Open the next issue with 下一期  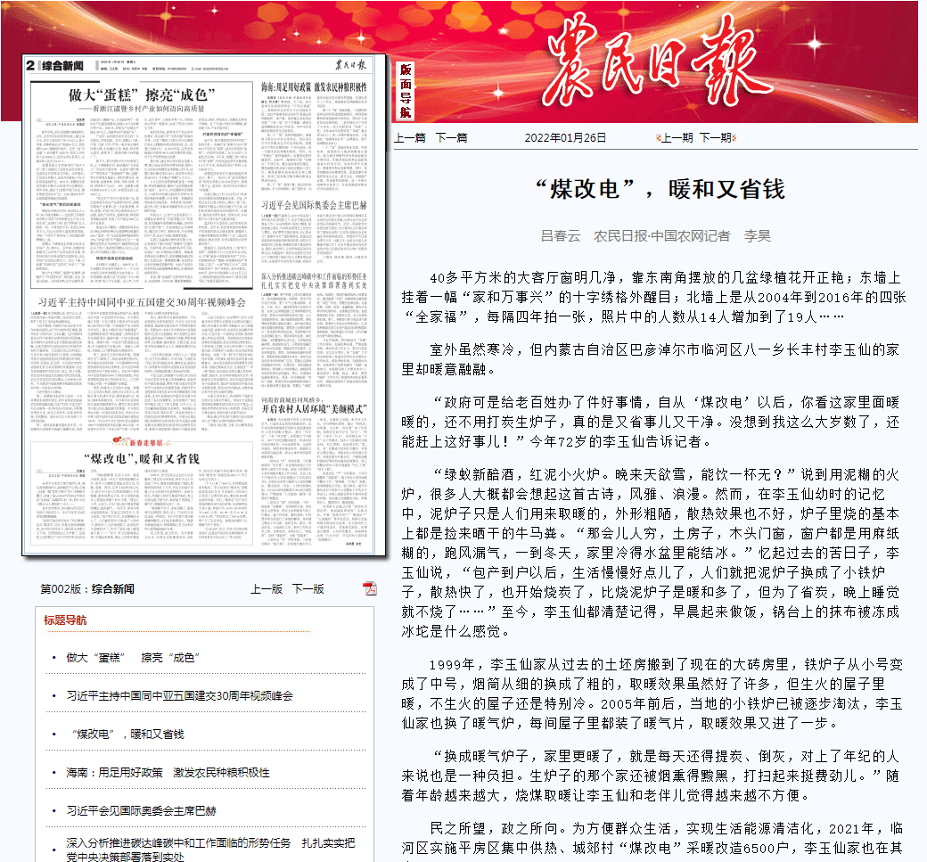(715, 137)
